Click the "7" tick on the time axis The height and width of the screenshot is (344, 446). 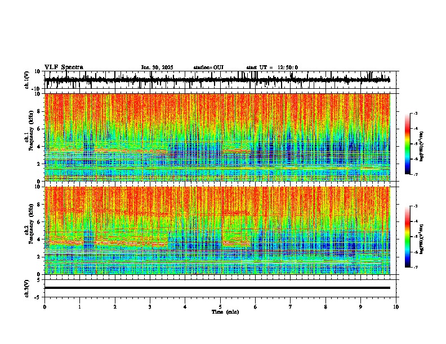click(291, 307)
